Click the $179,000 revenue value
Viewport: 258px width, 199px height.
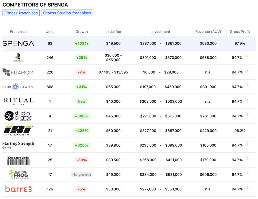208,160
